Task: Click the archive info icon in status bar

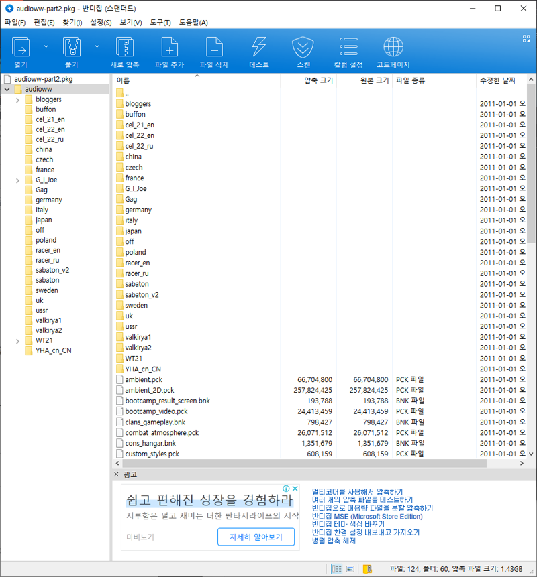Action: click(367, 569)
